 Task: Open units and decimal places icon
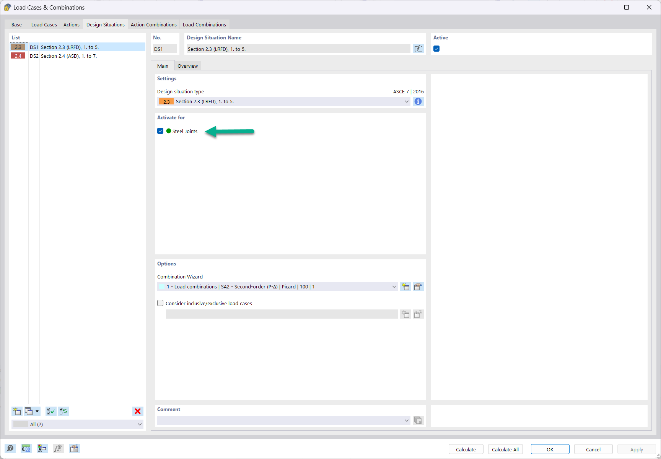click(26, 448)
